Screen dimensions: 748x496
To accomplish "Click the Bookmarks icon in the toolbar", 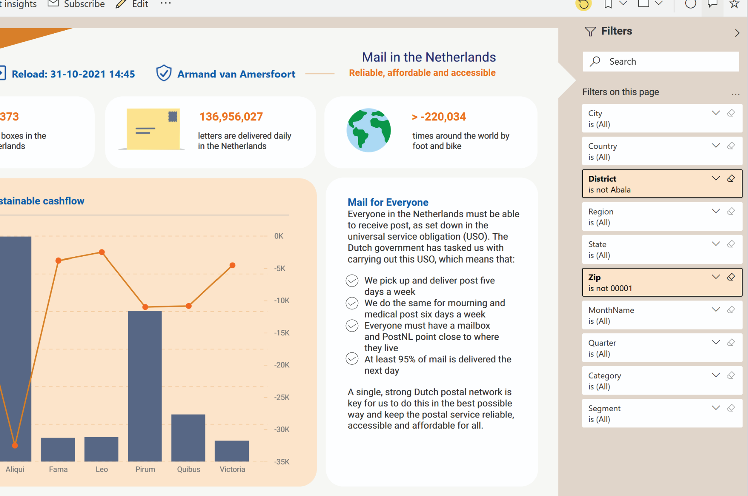I will (608, 4).
